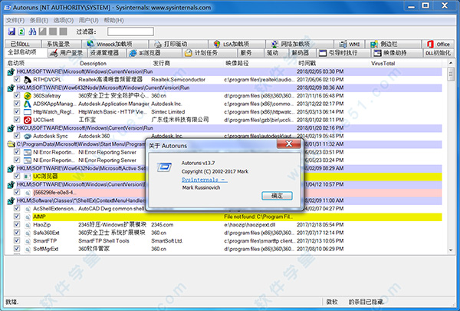Click the Realtek speaker icon beside RTHDVCPL
Image resolution: width=460 pixels, height=311 pixels.
click(28, 80)
